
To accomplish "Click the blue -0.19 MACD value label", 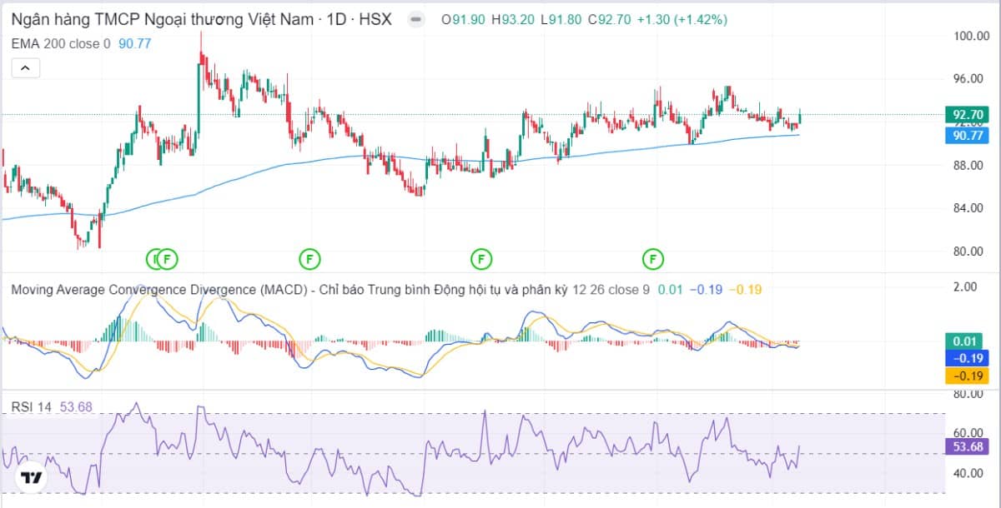I will click(966, 358).
